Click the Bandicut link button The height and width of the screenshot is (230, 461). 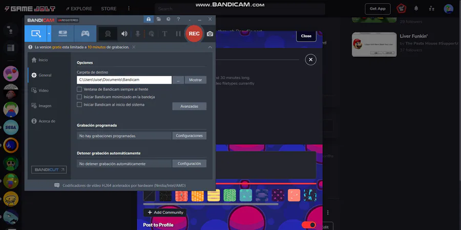click(x=49, y=170)
